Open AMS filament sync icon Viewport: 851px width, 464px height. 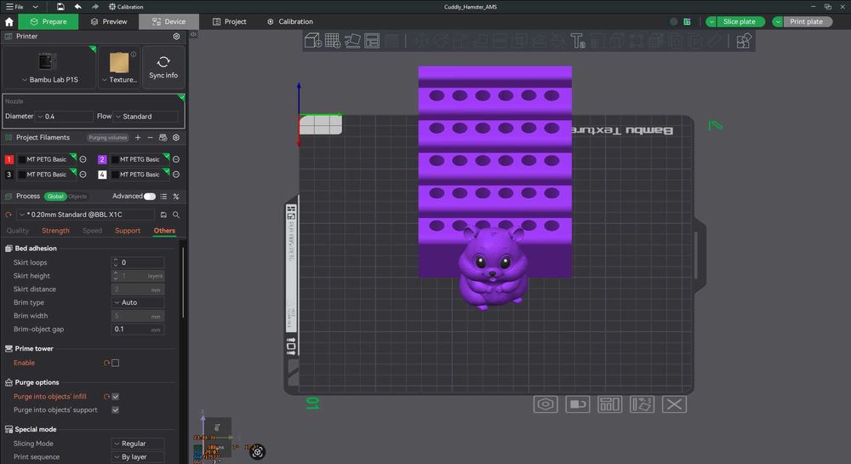tap(163, 137)
